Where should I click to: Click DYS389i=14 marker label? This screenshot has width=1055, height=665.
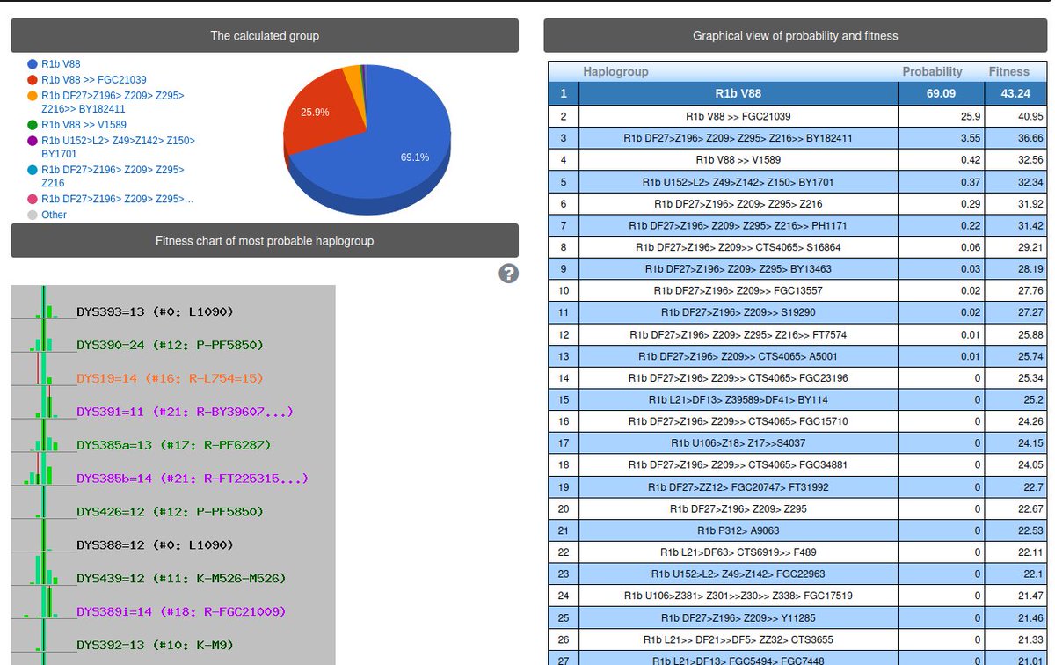point(181,611)
